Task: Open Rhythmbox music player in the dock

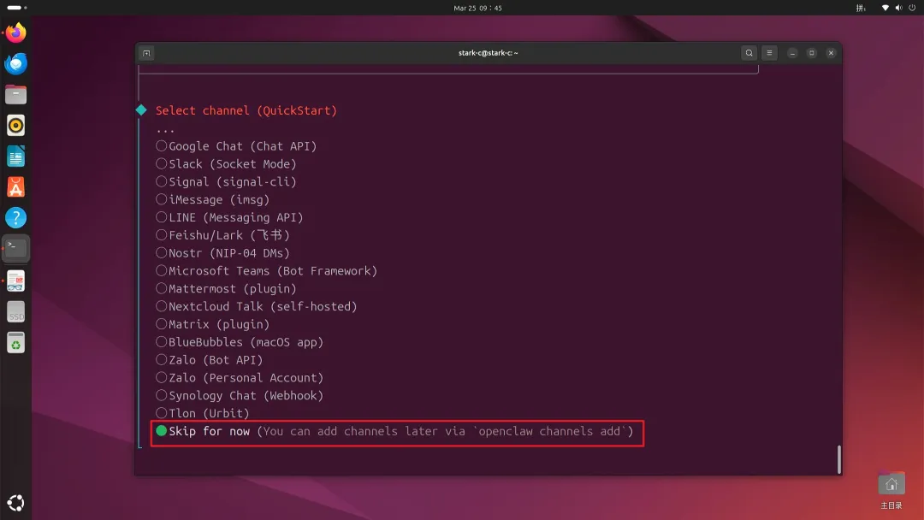Action: 16,126
